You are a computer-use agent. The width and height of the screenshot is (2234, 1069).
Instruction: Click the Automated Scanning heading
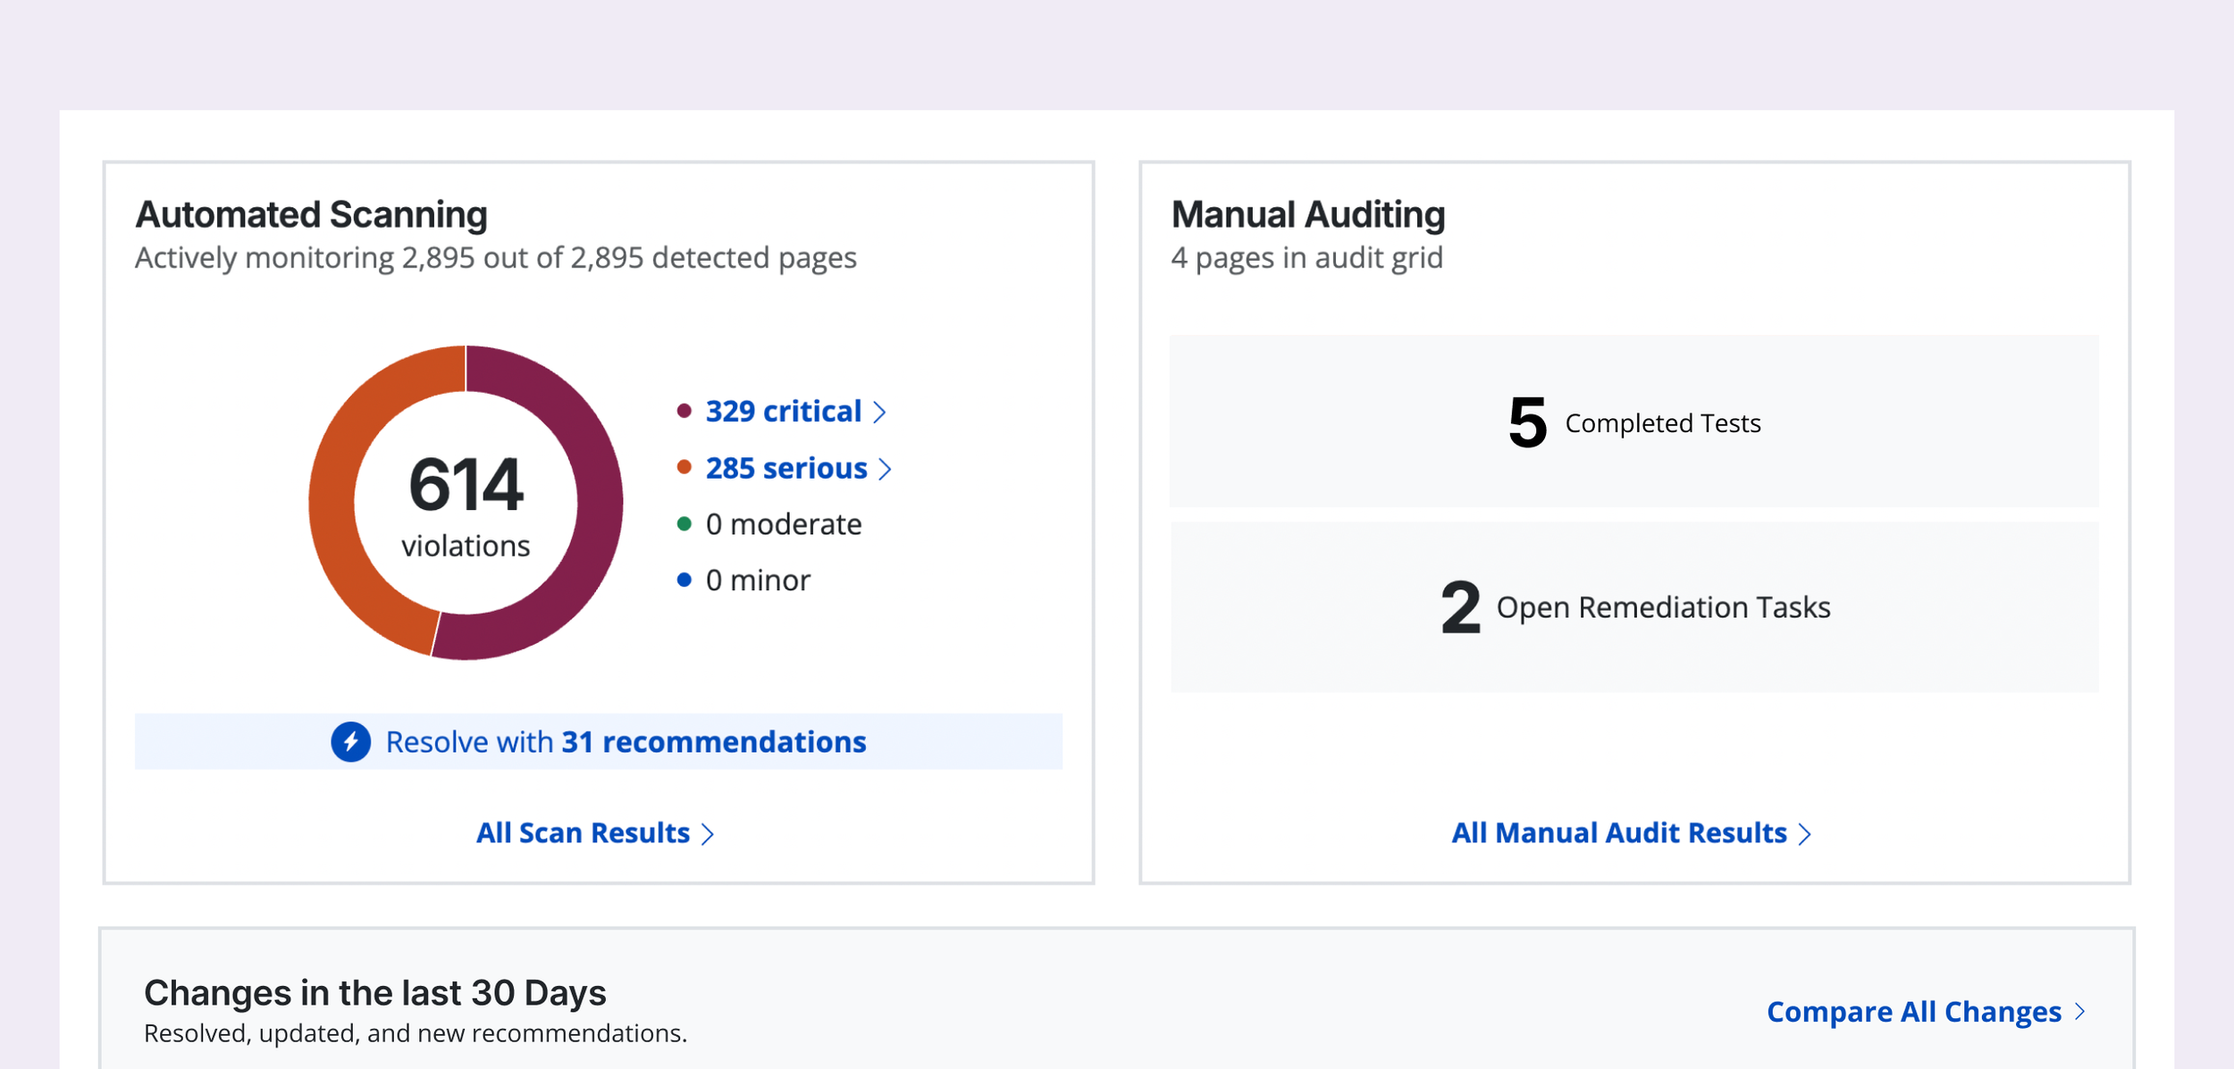coord(311,214)
